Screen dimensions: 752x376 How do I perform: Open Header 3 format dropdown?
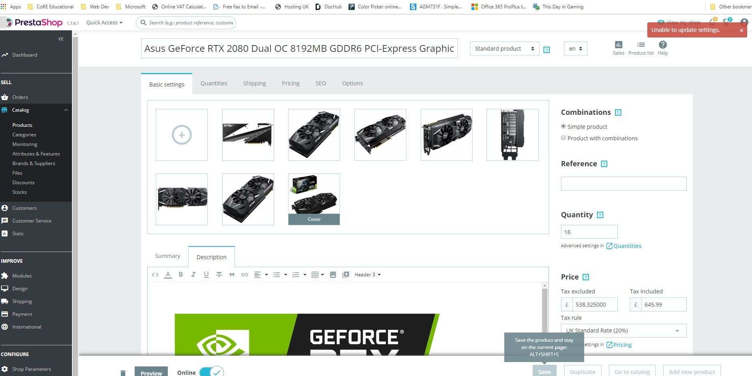click(367, 275)
